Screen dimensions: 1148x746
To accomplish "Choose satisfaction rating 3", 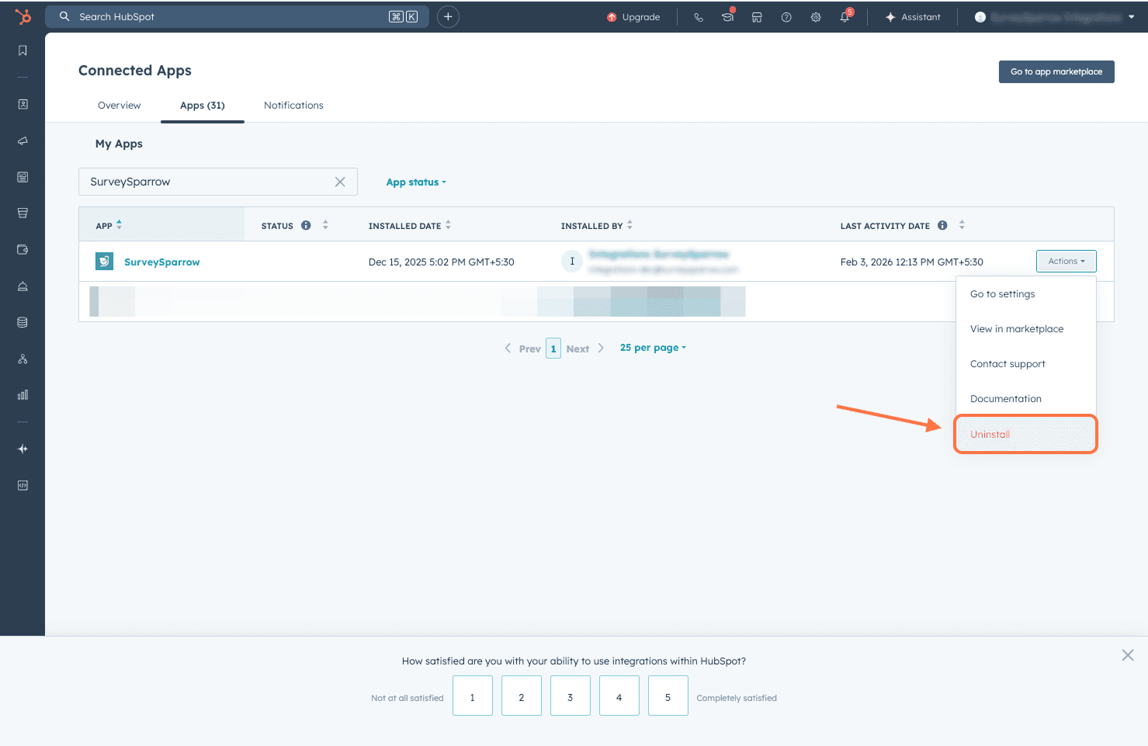I will pos(570,696).
